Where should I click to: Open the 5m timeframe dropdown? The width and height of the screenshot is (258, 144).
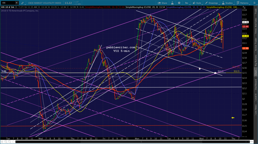pyautogui.click(x=187, y=3)
